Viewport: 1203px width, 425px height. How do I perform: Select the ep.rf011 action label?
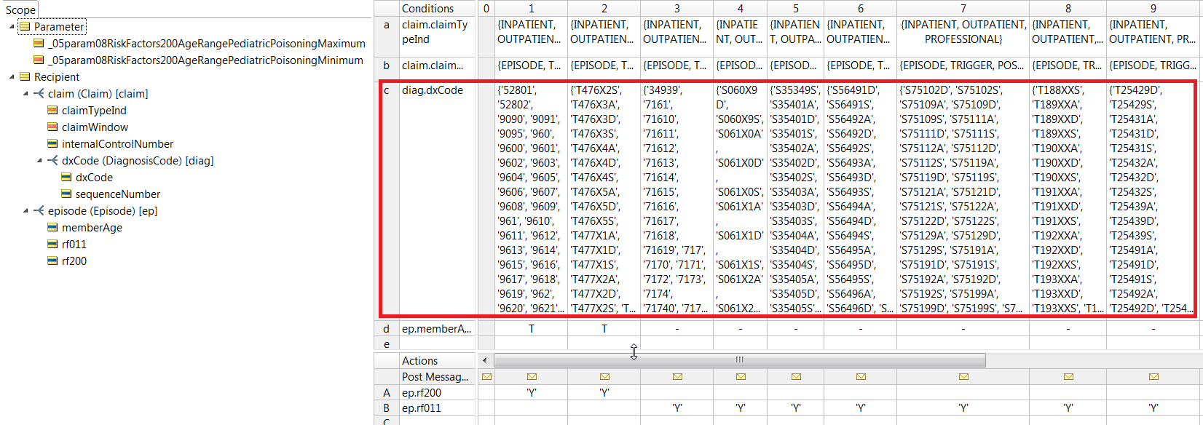point(422,408)
